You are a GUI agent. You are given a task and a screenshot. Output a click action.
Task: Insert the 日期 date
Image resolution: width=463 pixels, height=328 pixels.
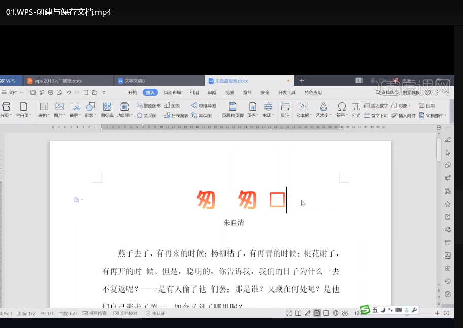coord(426,105)
